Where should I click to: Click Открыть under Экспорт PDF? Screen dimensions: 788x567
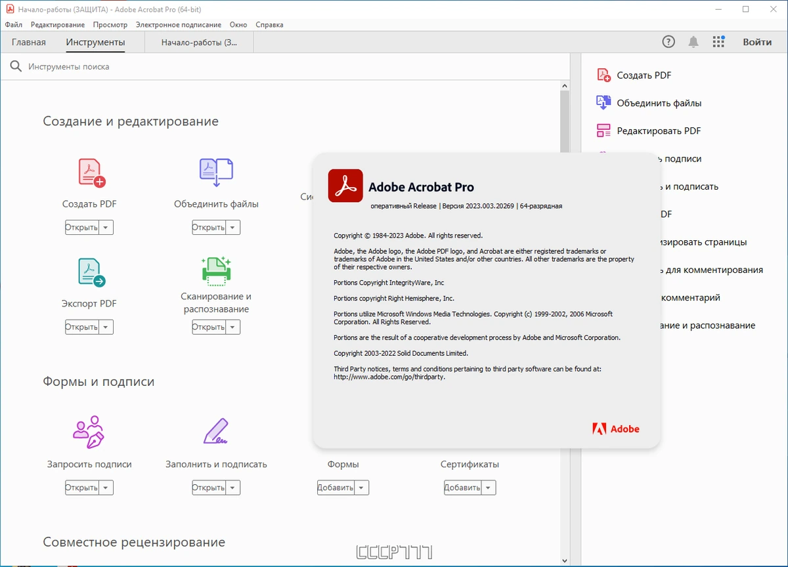coord(82,327)
